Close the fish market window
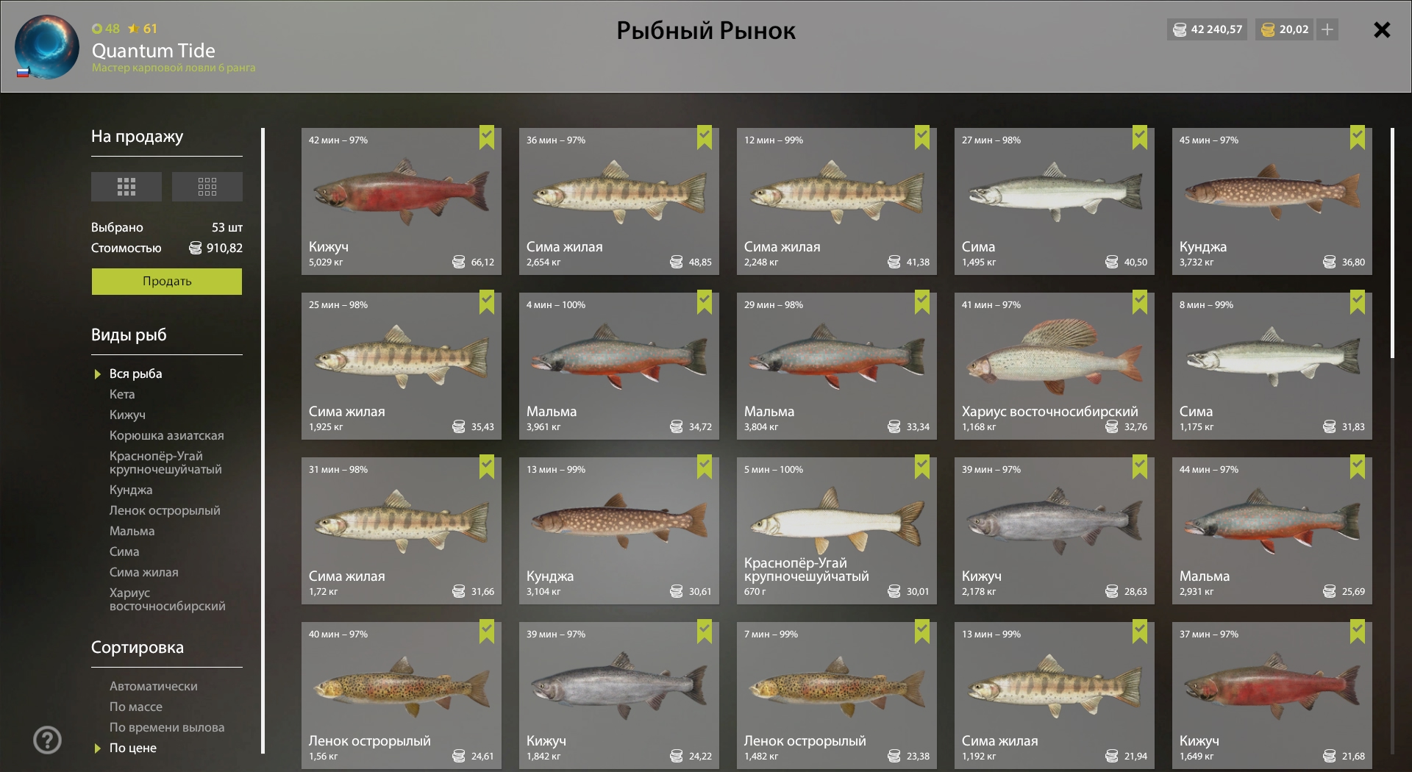This screenshot has width=1412, height=772. pyautogui.click(x=1382, y=29)
